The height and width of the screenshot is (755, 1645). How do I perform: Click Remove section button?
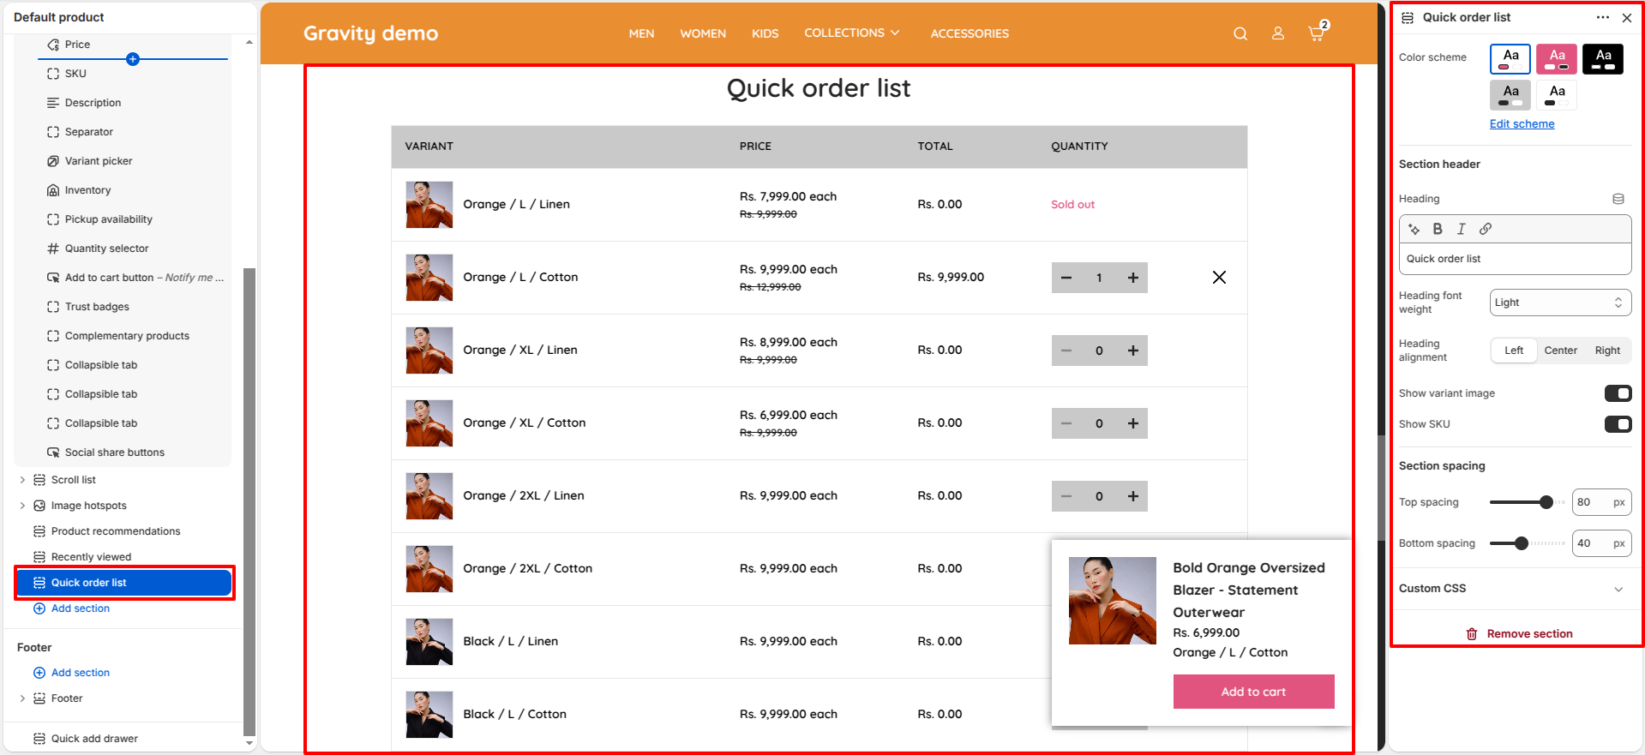point(1519,634)
